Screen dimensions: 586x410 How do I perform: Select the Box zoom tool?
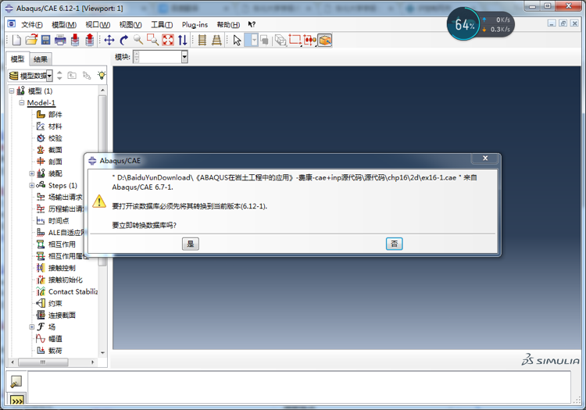click(152, 40)
